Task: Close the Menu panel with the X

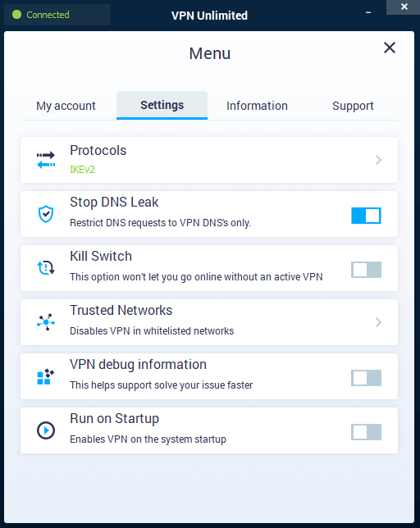Action: (x=390, y=48)
